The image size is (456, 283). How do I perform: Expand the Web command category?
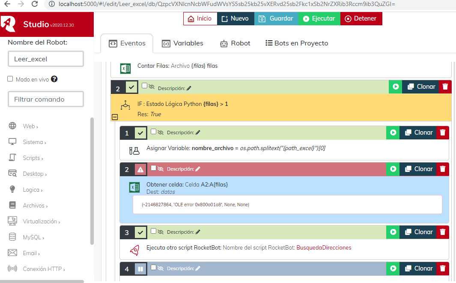(x=30, y=126)
